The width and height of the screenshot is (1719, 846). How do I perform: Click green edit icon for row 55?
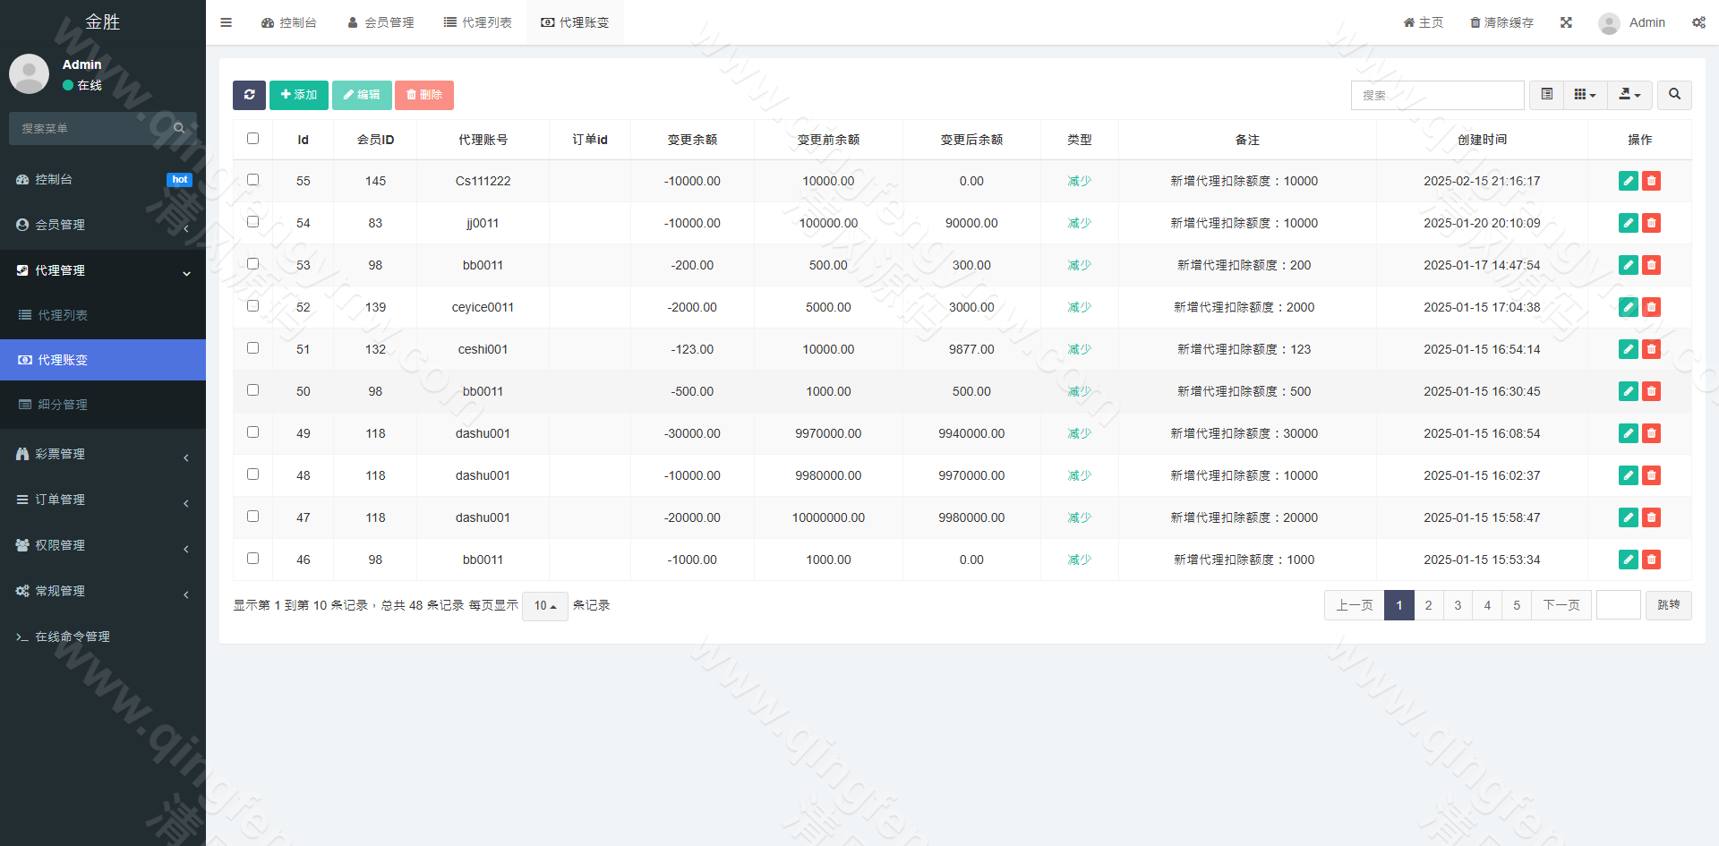1628,181
